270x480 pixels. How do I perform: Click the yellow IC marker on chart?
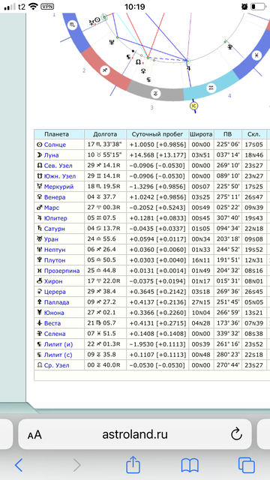[193, 106]
